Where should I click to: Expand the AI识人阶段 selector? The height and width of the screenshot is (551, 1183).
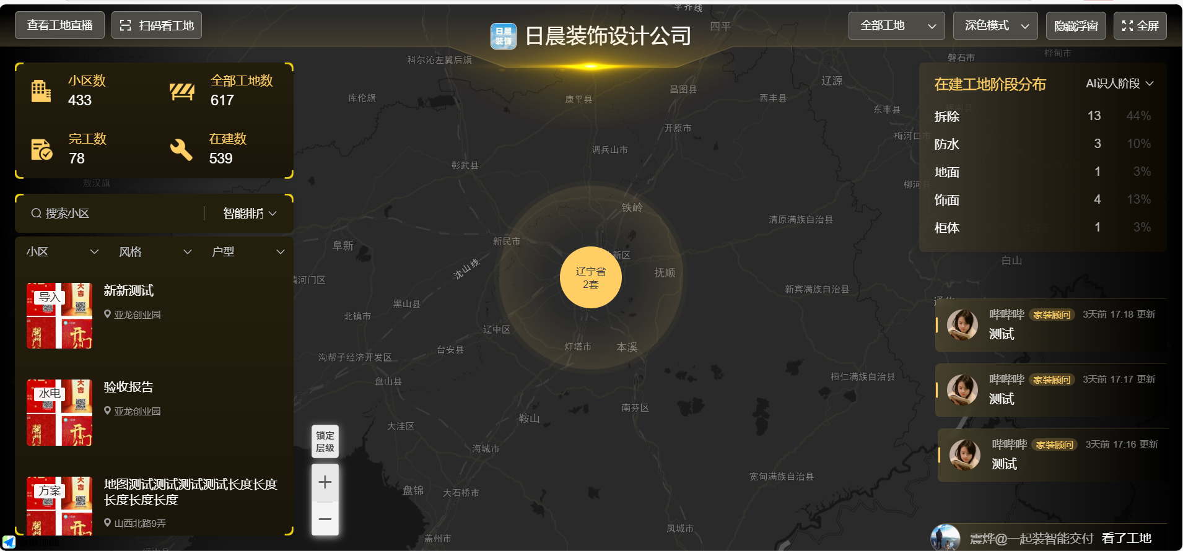(1119, 84)
